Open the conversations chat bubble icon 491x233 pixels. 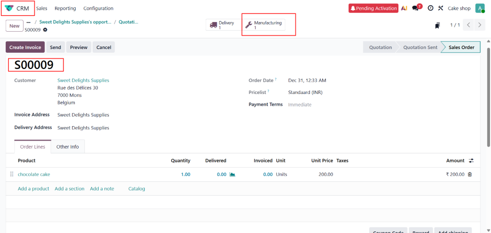416,8
